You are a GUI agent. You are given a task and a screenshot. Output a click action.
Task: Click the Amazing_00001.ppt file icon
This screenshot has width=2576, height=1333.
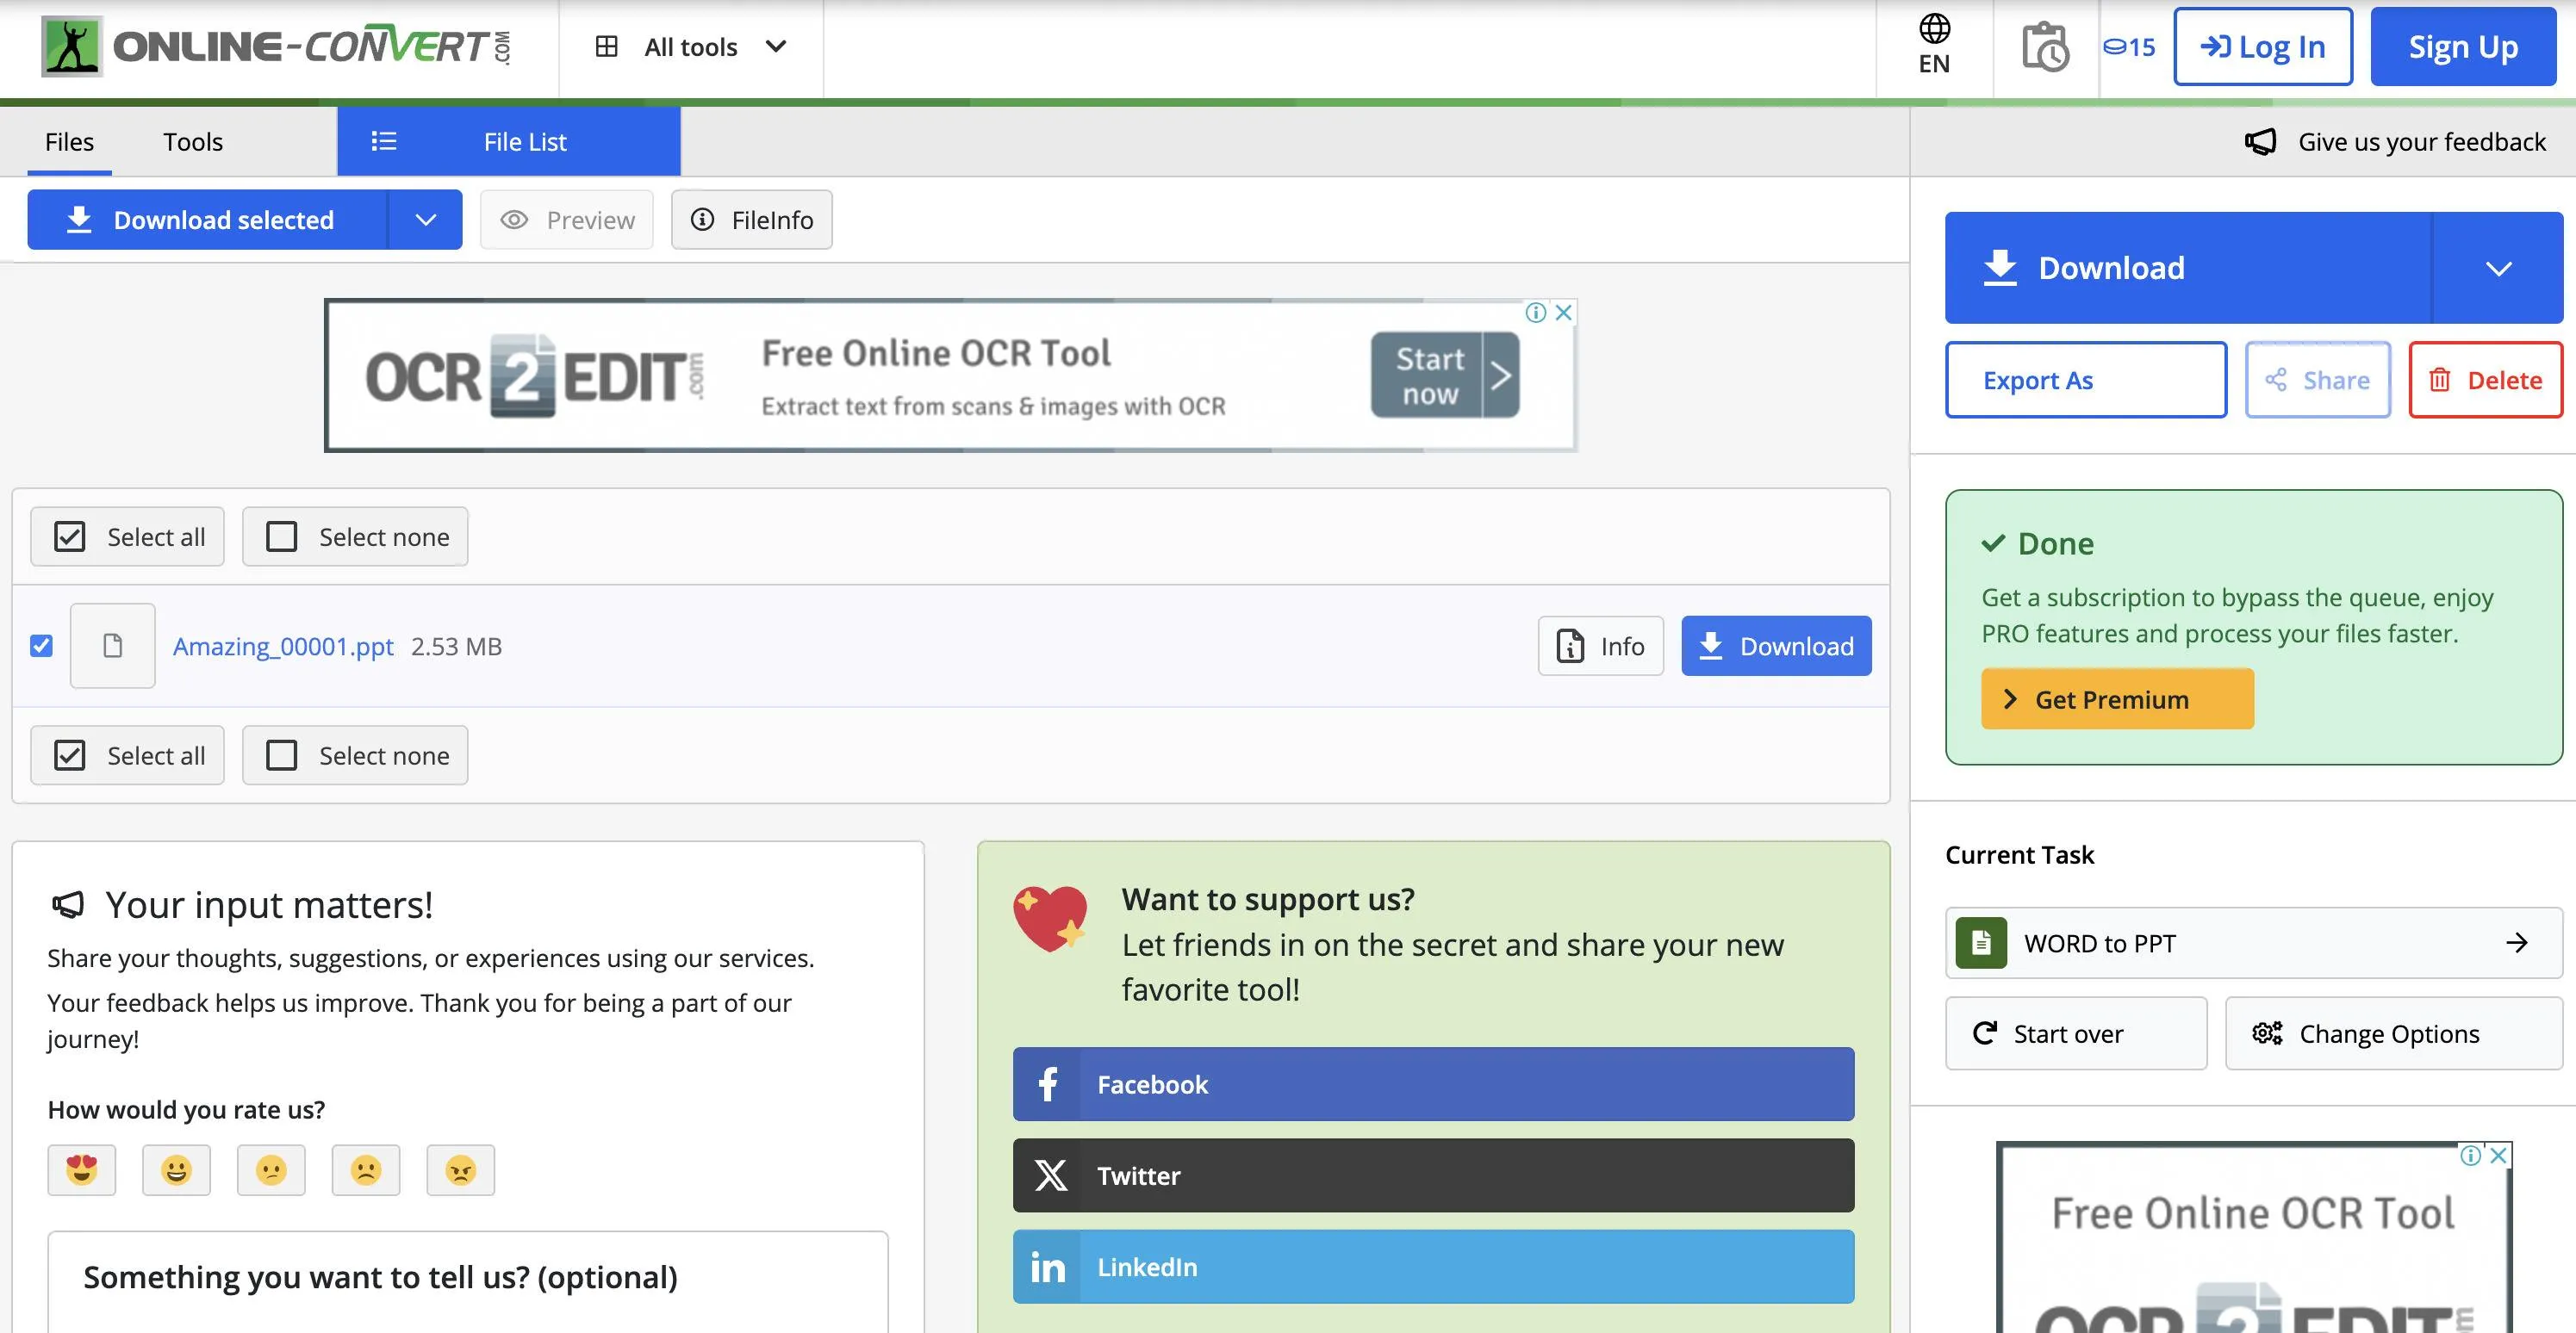tap(112, 647)
